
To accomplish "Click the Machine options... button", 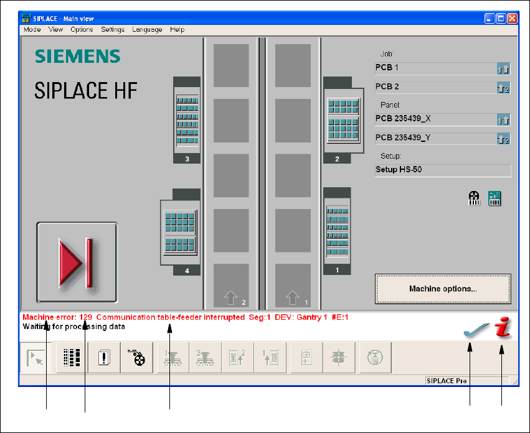I will pyautogui.click(x=443, y=289).
